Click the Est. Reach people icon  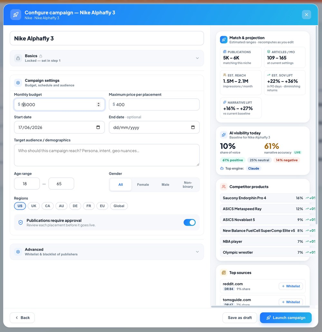225,75
